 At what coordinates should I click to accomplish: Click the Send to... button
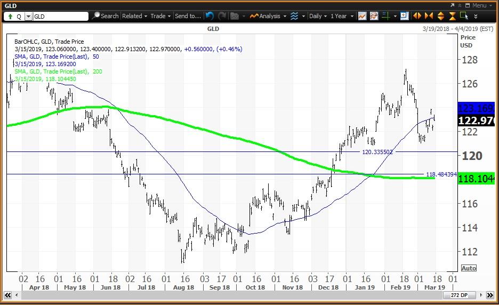pos(188,16)
